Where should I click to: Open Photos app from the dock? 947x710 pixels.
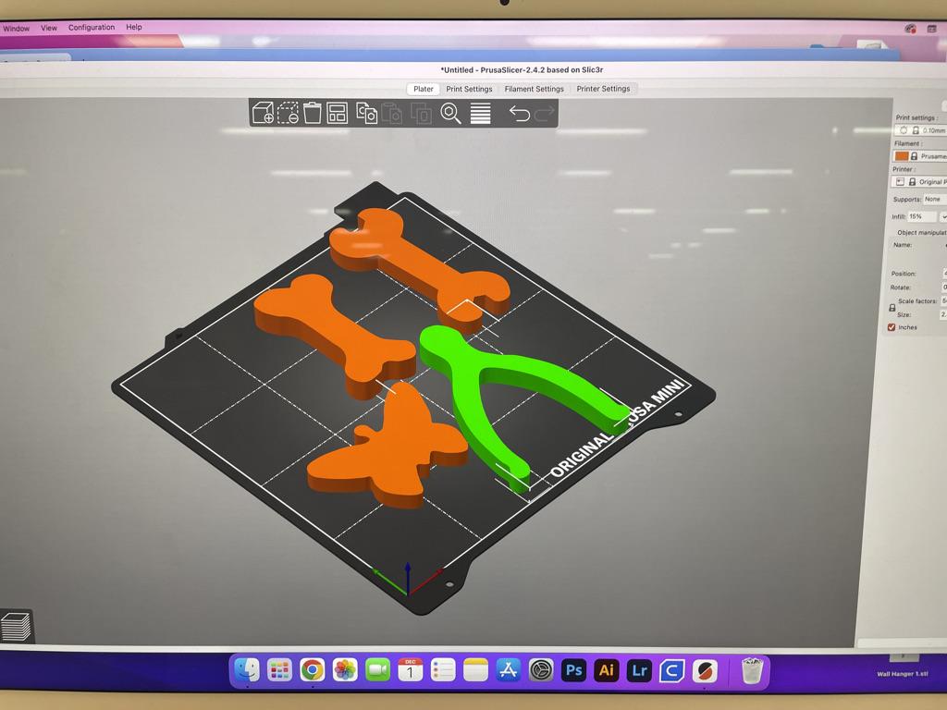(x=345, y=670)
